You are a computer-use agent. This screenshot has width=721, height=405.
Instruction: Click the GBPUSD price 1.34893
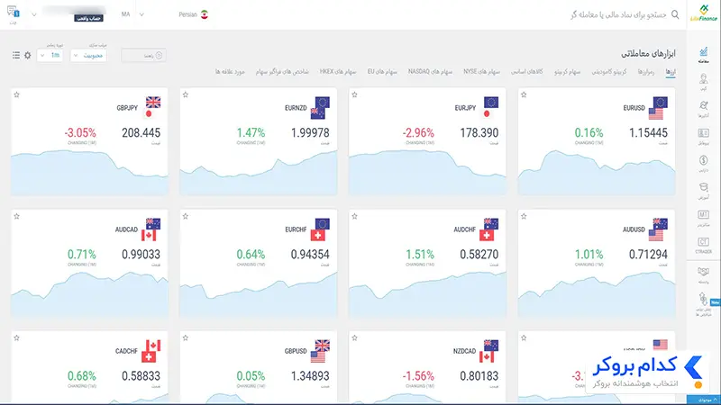point(310,376)
